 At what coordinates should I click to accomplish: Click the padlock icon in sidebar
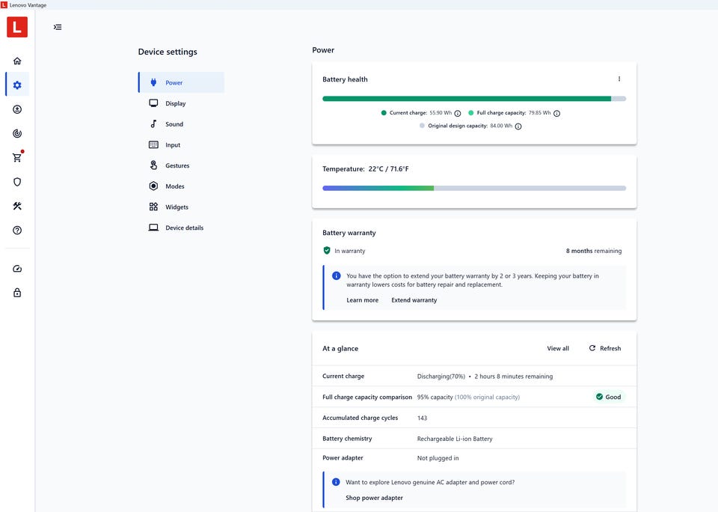(x=17, y=293)
